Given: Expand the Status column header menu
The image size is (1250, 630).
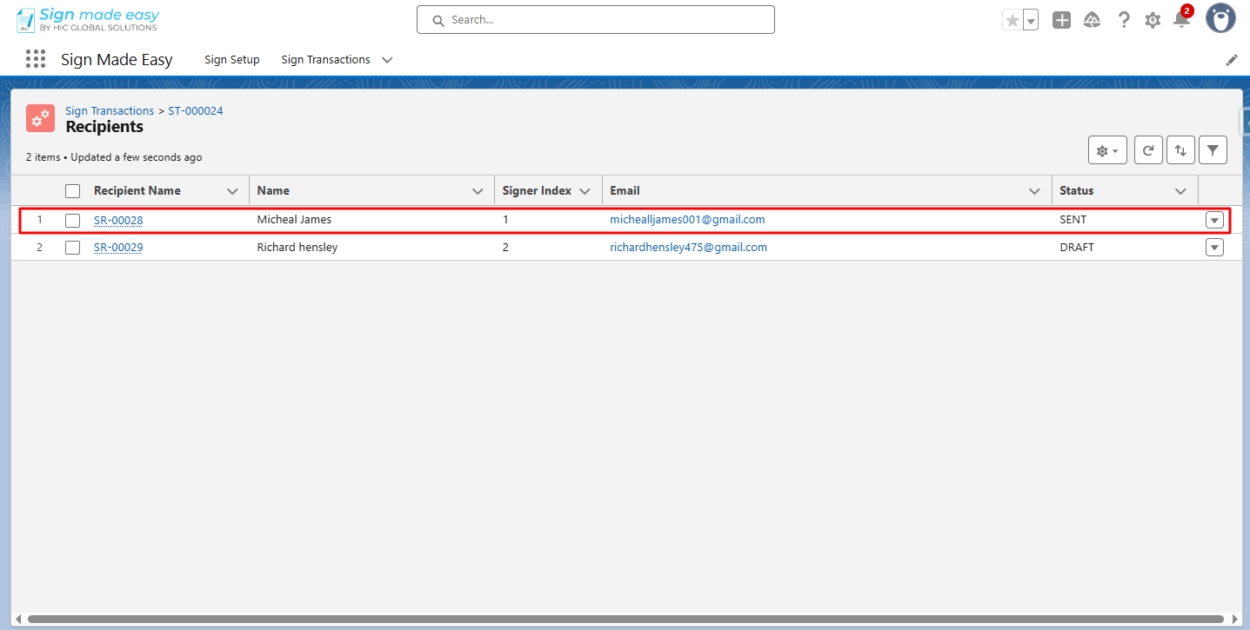Looking at the screenshot, I should 1180,191.
